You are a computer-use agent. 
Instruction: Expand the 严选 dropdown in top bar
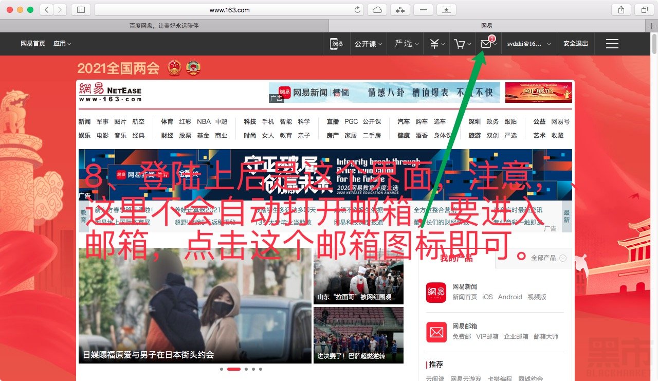click(407, 44)
